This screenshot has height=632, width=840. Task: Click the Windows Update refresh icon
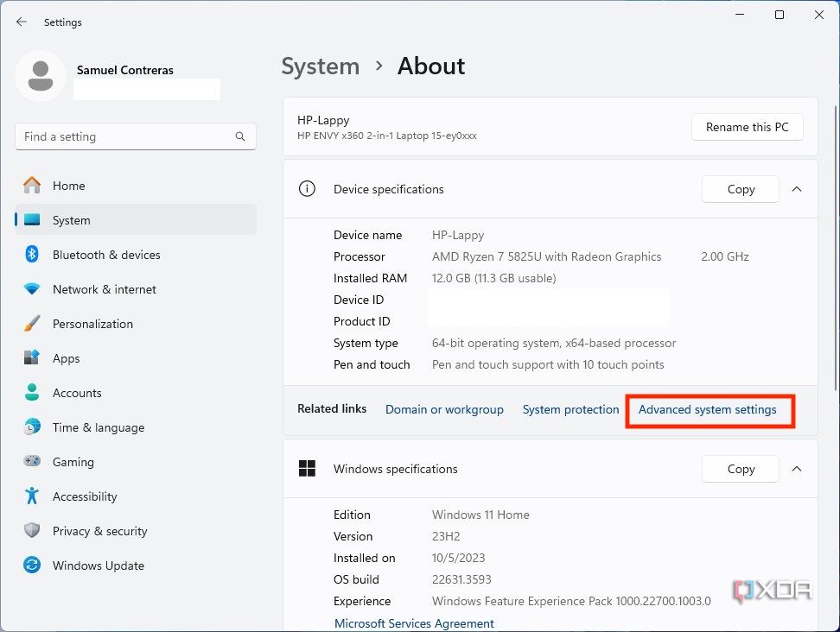click(32, 566)
